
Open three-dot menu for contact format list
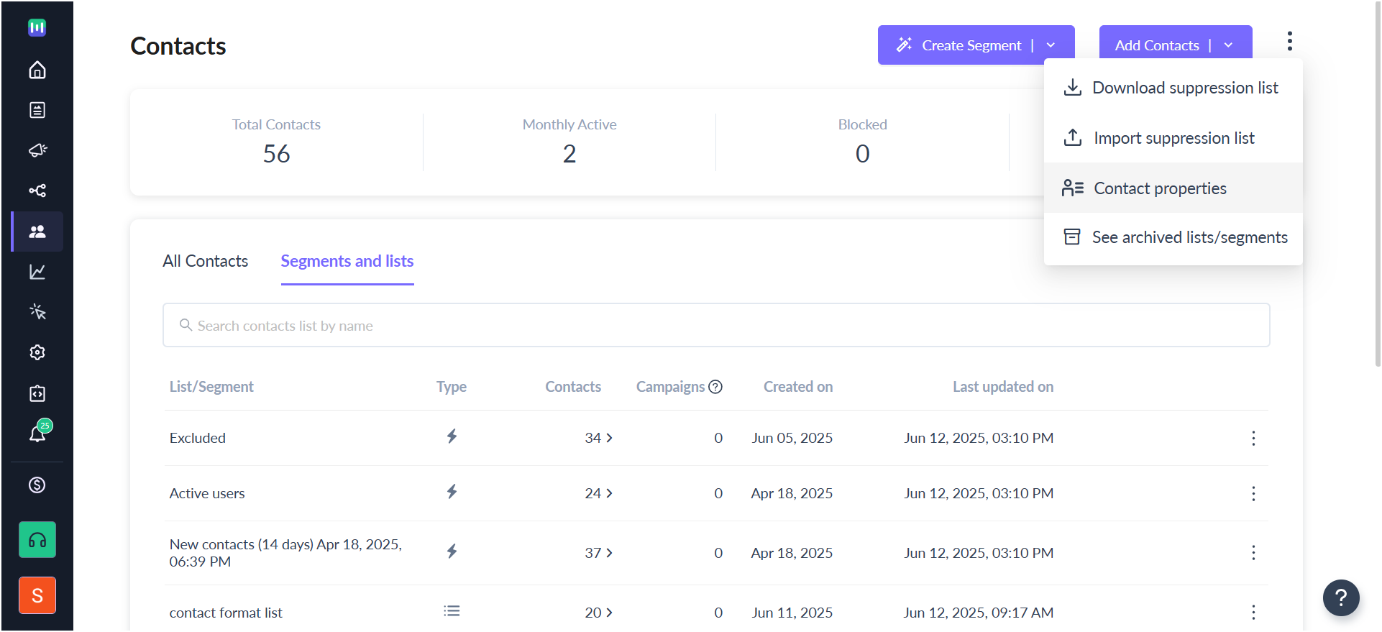pos(1253,613)
